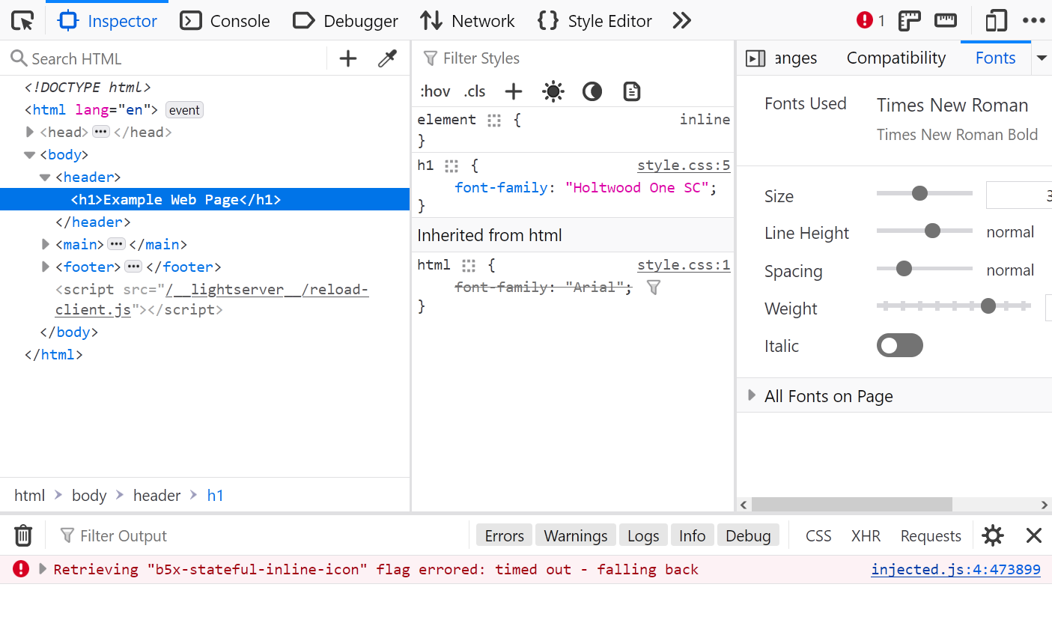Open style.css:5 source link
The image size is (1052, 620).
click(683, 165)
